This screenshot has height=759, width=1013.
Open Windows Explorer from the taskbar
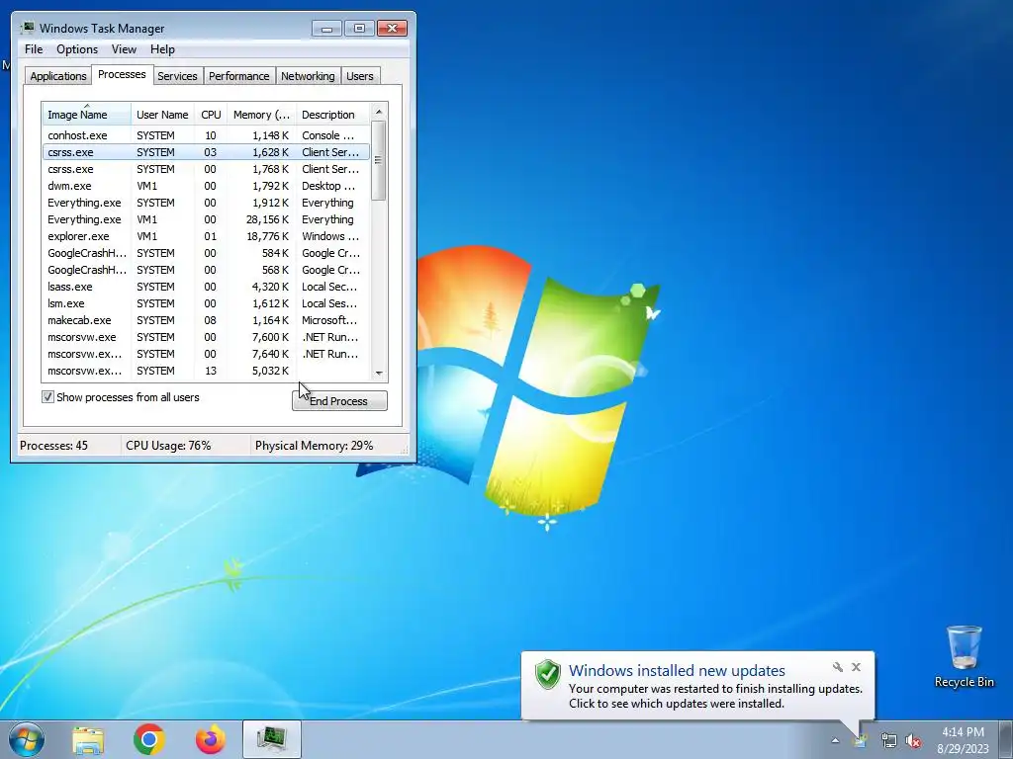click(x=88, y=739)
